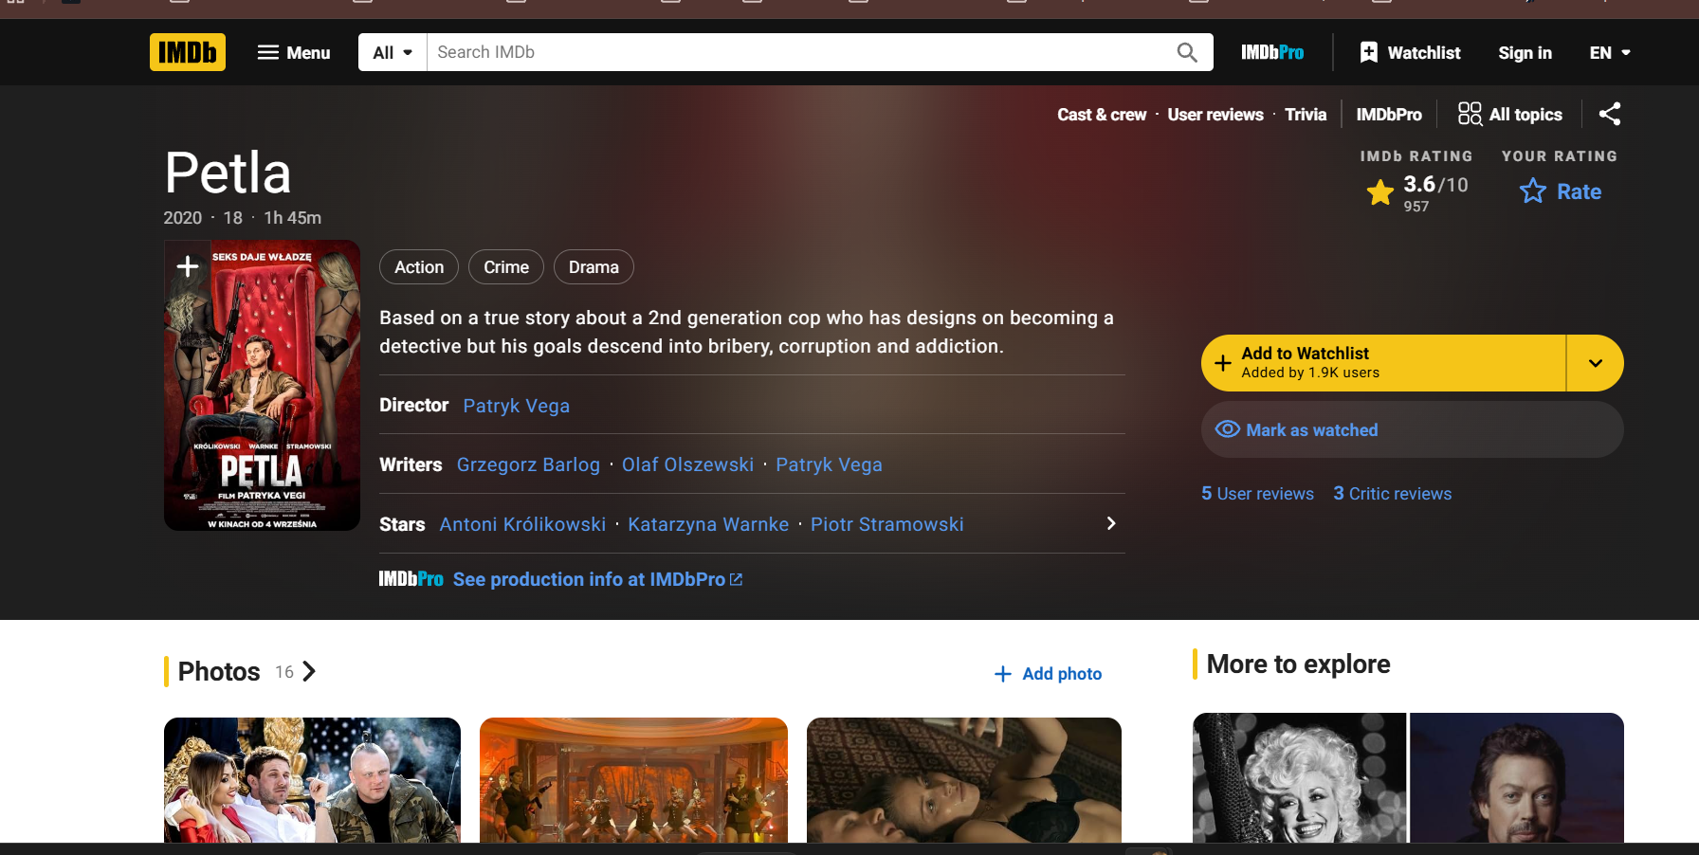Open the Trivia section

point(1306,115)
